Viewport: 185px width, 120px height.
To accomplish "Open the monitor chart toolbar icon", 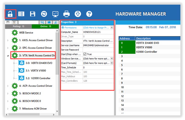I will [x=55, y=14].
